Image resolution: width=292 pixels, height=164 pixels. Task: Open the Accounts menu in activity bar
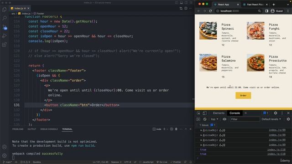point(4,147)
